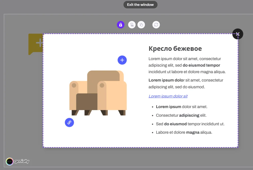Select the heading "Кресло бежевое"
The image size is (253, 170).
pyautogui.click(x=175, y=48)
